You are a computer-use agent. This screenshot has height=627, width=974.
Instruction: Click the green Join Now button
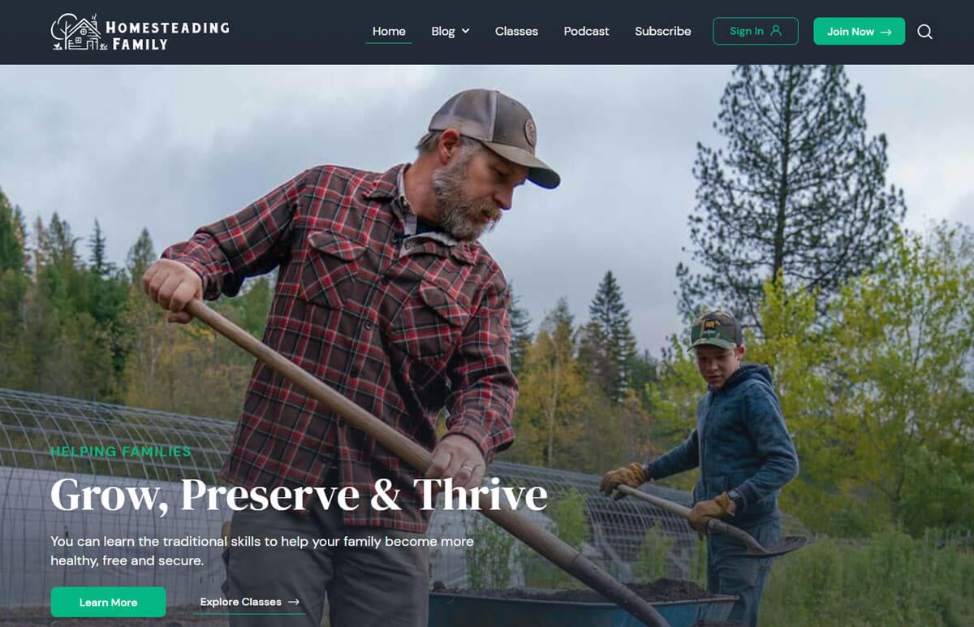859,31
